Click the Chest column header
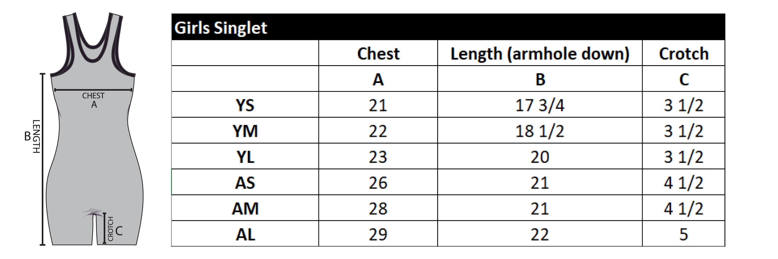778x259 pixels. pyautogui.click(x=378, y=54)
